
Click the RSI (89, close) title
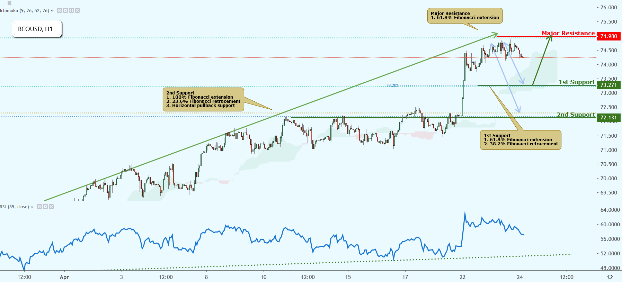(x=15, y=207)
